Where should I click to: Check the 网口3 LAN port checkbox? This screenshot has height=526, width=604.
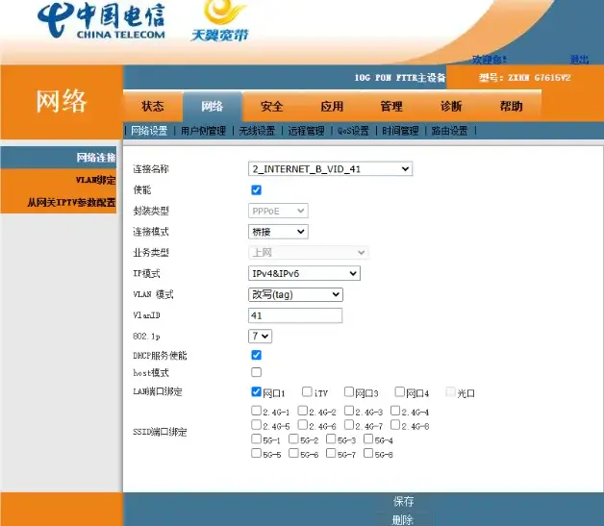coord(349,391)
